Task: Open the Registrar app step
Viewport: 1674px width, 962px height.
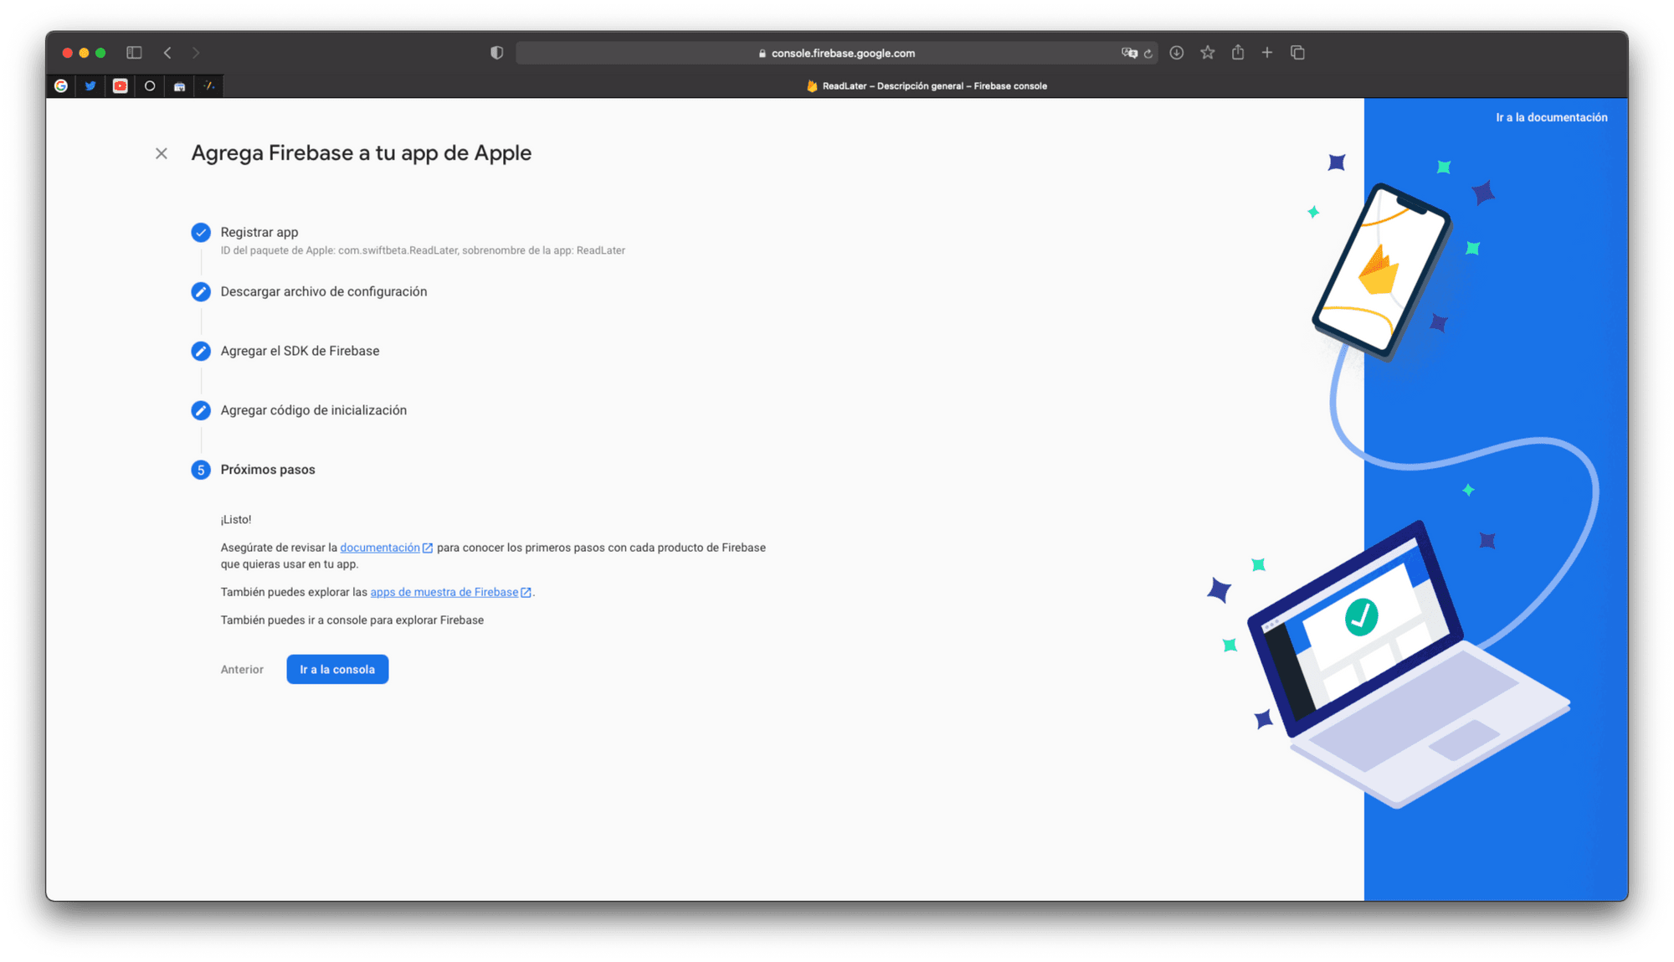Action: 259,233
